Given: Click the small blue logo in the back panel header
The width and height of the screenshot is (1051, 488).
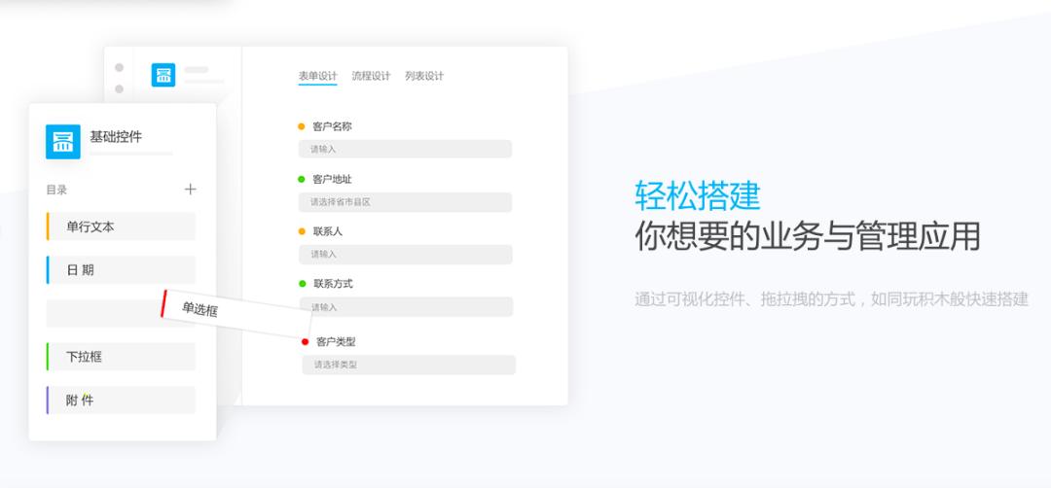Looking at the screenshot, I should [163, 75].
